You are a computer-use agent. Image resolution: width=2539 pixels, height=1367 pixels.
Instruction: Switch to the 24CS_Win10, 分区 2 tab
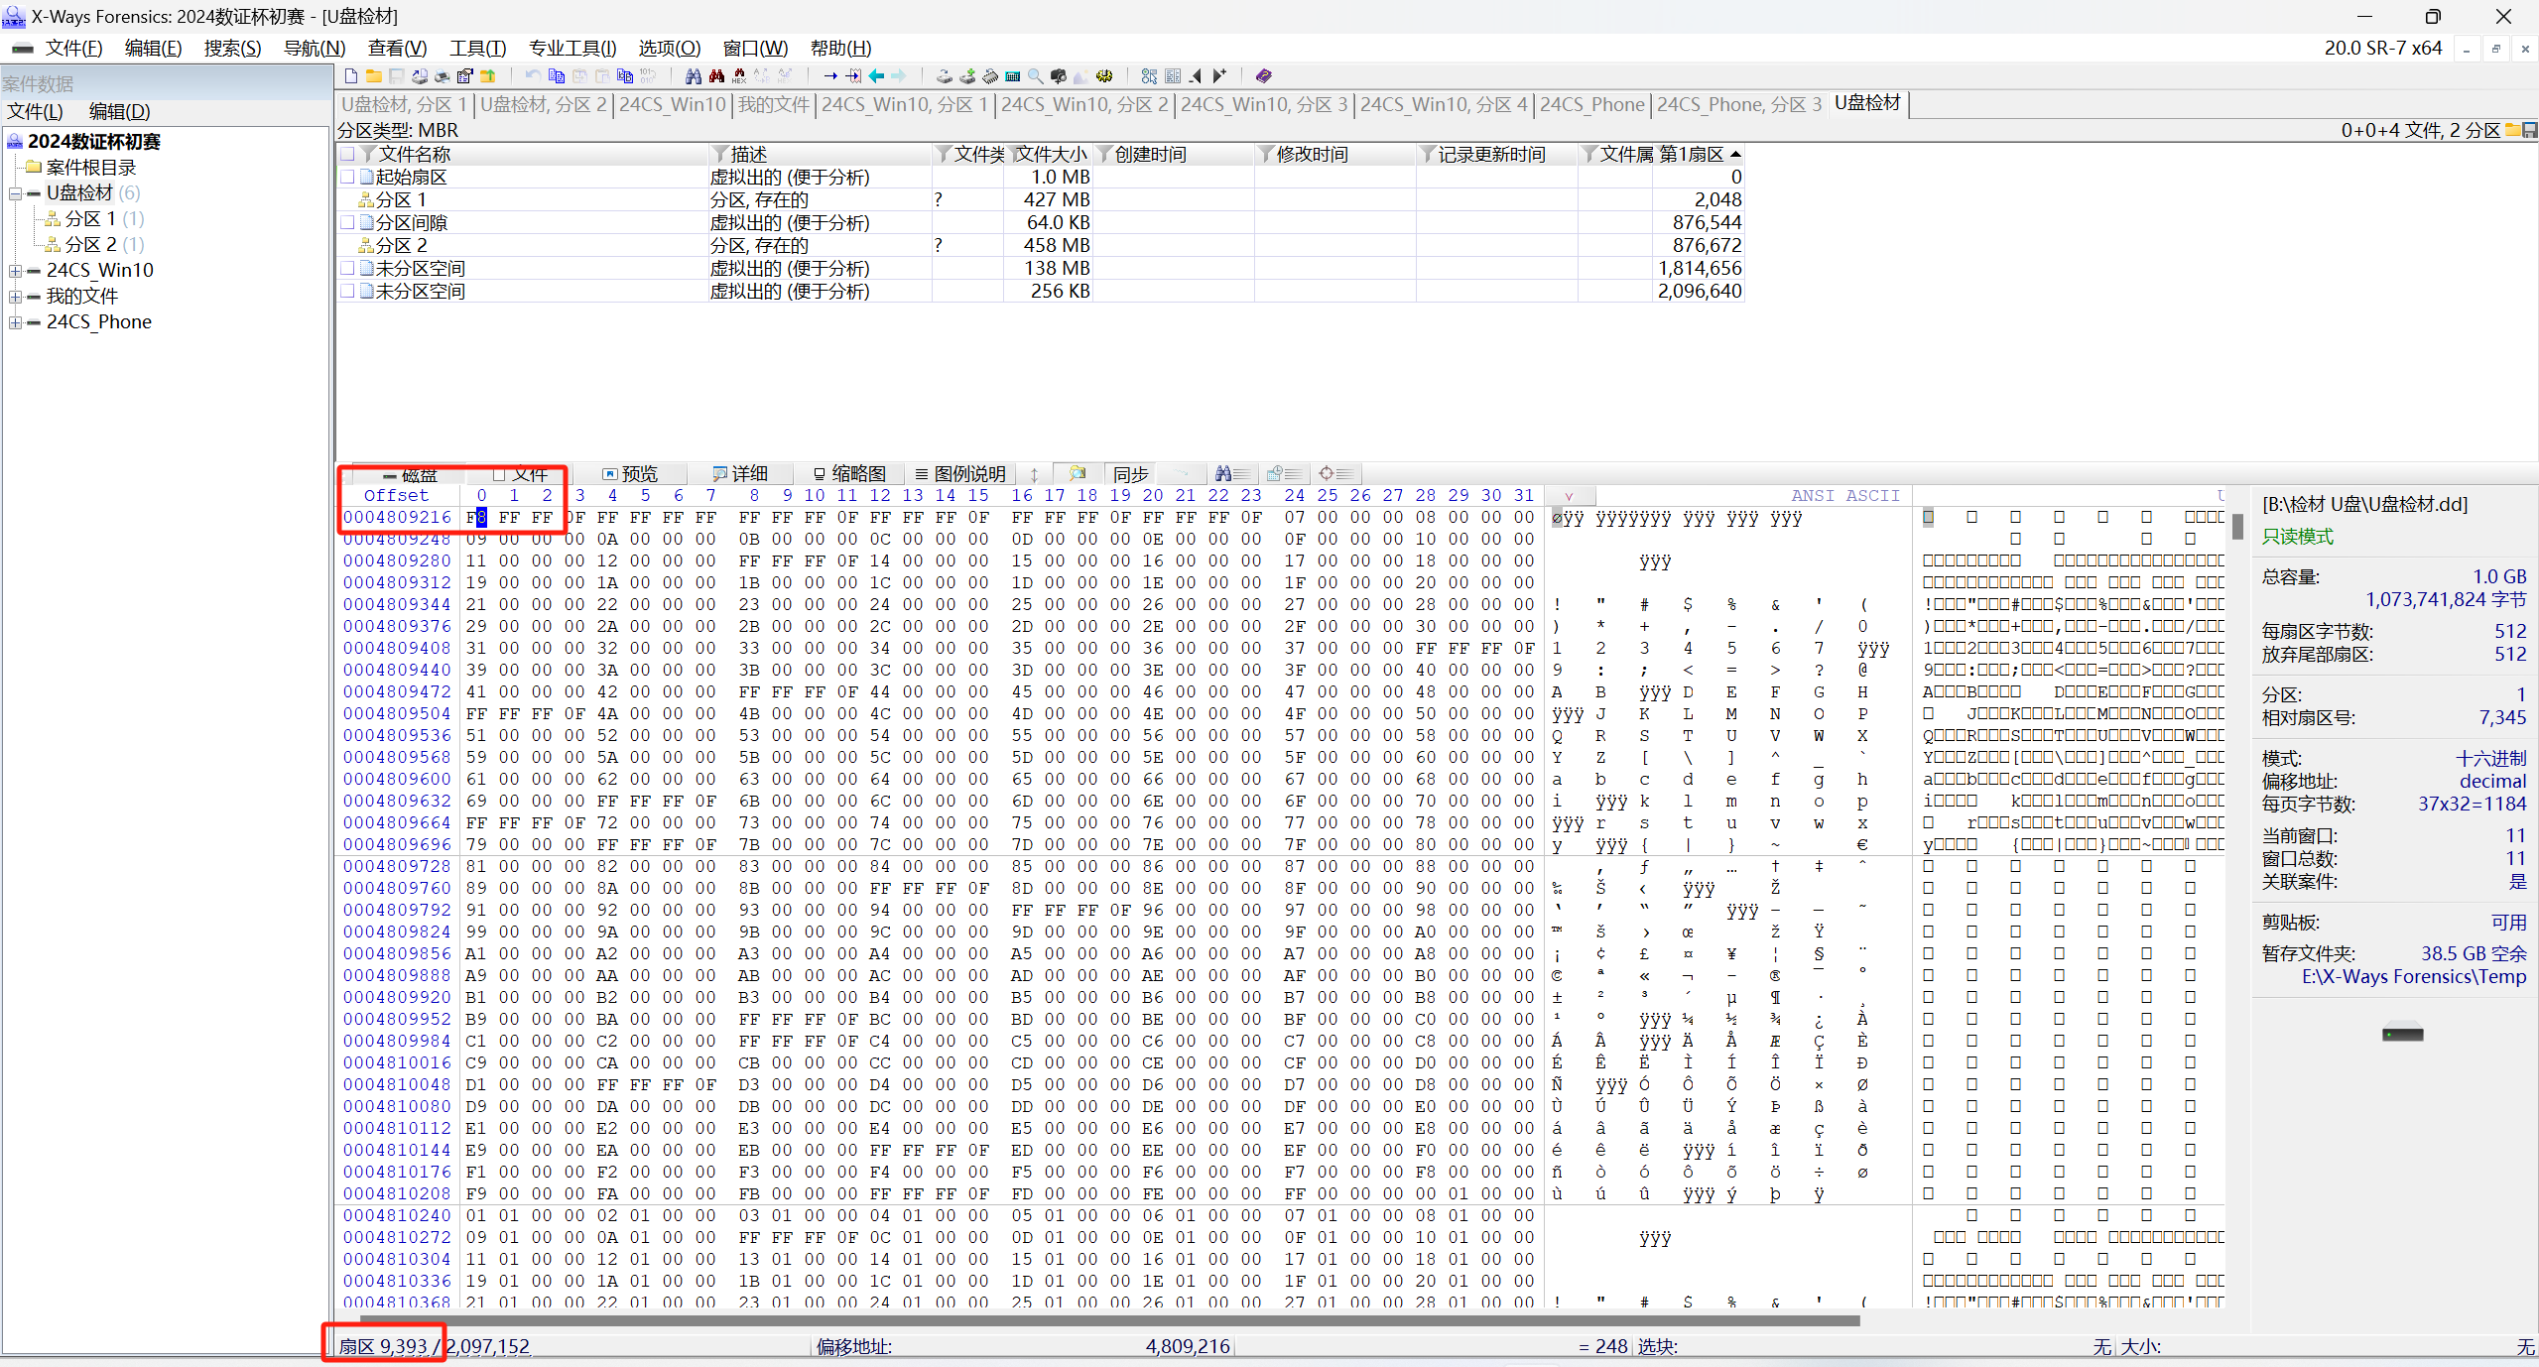[x=1084, y=104]
